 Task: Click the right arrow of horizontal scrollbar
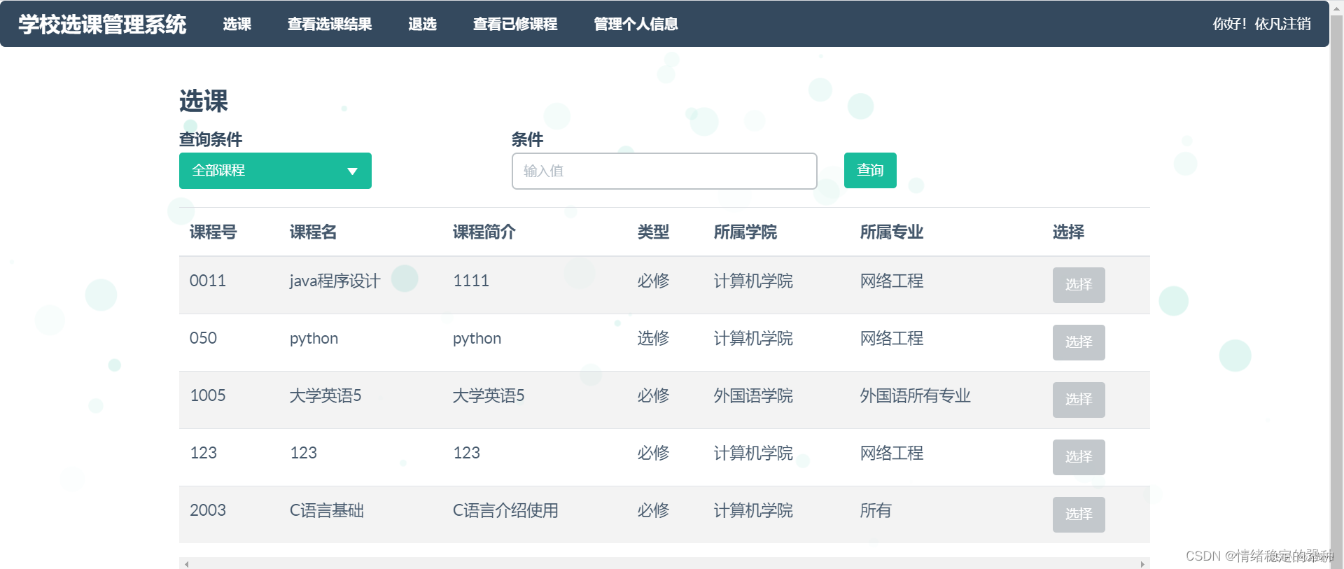(1142, 563)
